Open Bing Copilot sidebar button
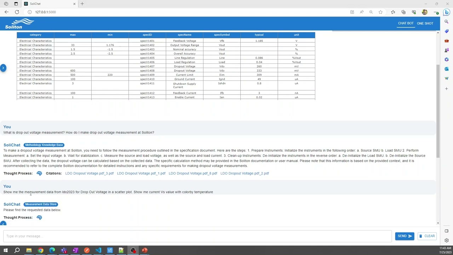This screenshot has width=453, height=255. [x=447, y=12]
